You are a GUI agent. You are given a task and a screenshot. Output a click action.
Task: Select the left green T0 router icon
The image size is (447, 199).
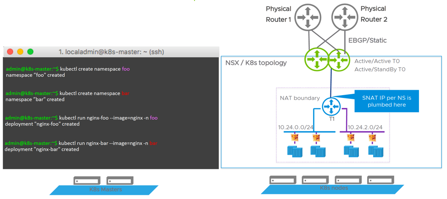[317, 60]
